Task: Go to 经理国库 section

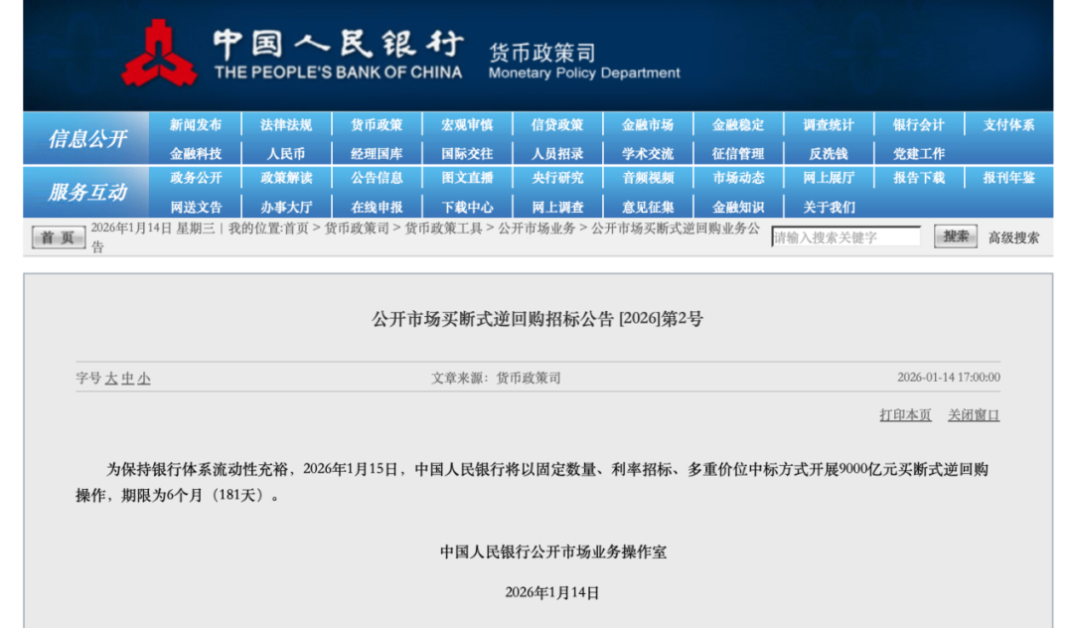Action: pos(377,154)
